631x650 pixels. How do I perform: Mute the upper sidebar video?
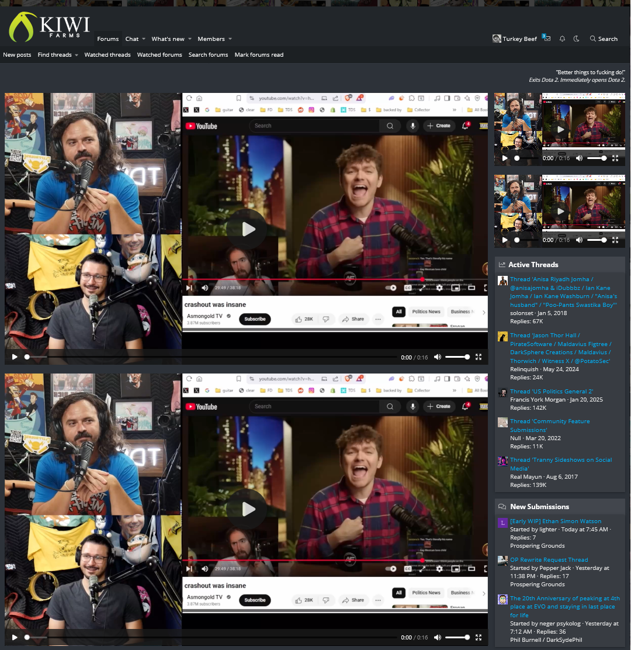point(579,158)
